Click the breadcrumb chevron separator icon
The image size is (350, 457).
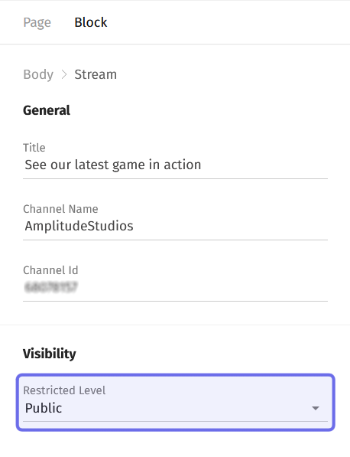[x=64, y=74]
